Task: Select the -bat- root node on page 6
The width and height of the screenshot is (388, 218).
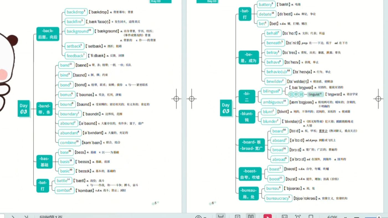Action: point(245,14)
